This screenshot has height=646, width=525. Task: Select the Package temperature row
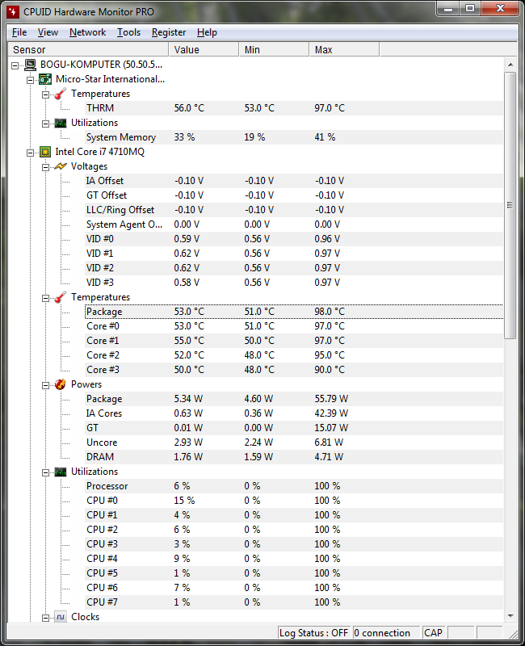coord(294,312)
